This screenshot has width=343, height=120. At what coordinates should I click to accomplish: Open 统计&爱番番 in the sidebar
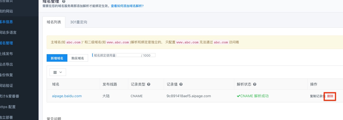(10, 96)
